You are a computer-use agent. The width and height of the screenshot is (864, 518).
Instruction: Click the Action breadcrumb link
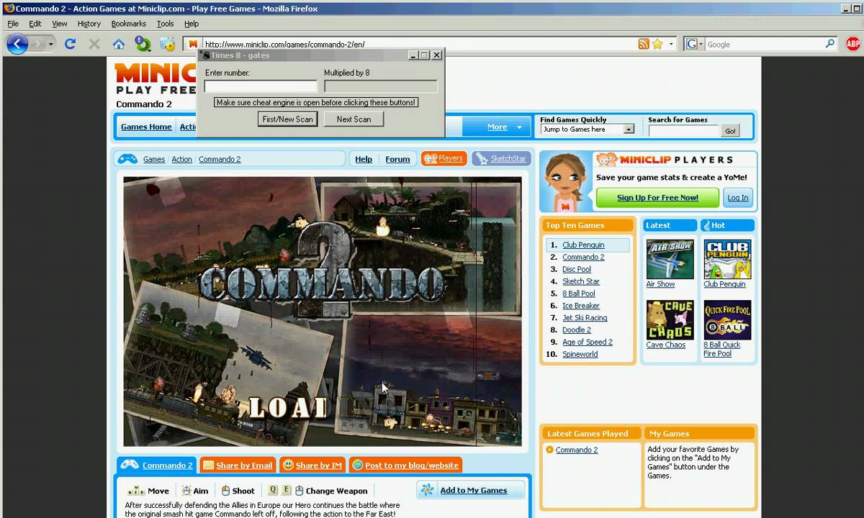pos(181,159)
